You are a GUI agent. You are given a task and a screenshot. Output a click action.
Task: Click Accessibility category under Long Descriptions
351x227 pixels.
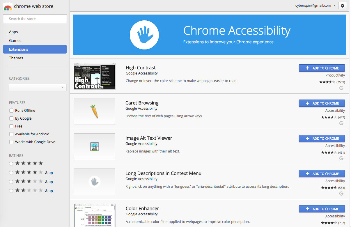pos(335,181)
